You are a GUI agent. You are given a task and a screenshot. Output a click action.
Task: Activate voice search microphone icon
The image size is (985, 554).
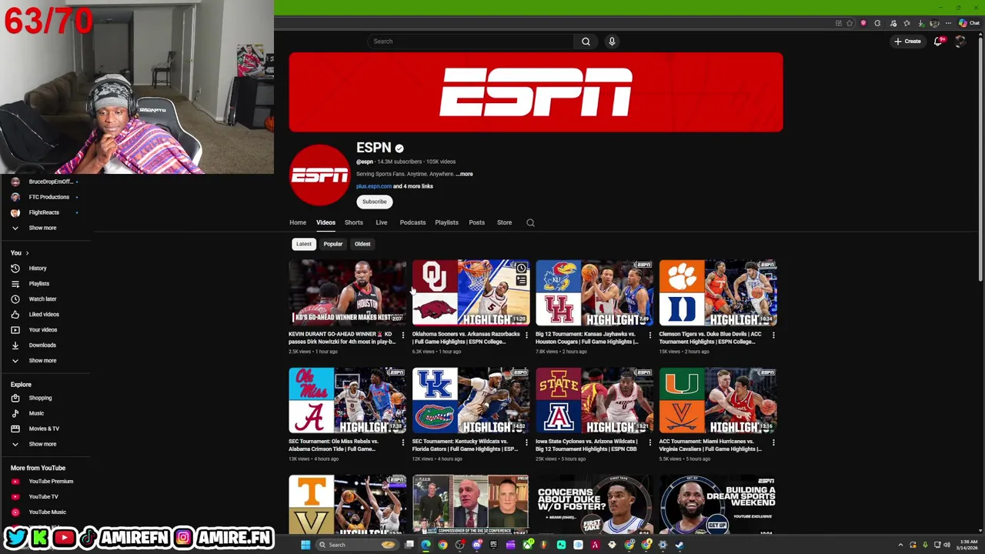point(612,42)
